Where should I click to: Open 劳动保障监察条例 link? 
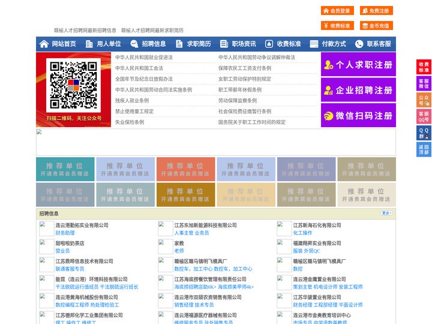click(238, 101)
